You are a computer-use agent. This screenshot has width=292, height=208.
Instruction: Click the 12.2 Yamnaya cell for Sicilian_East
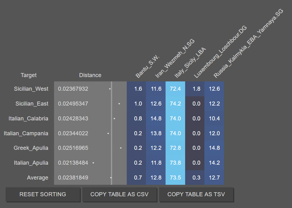tap(214, 104)
